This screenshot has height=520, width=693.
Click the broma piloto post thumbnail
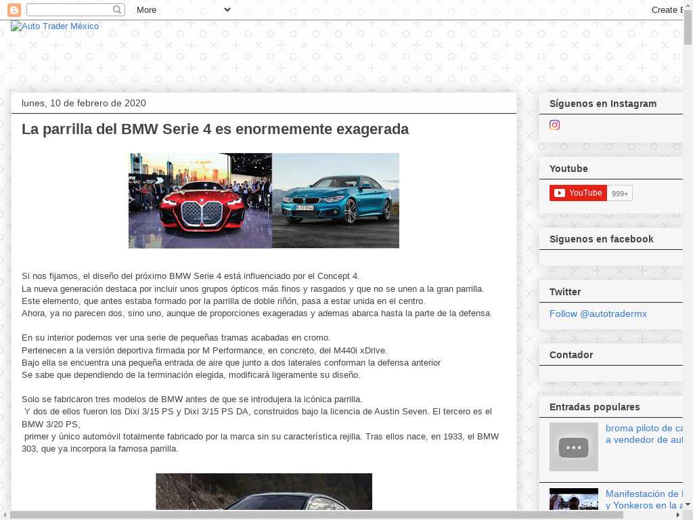573,447
